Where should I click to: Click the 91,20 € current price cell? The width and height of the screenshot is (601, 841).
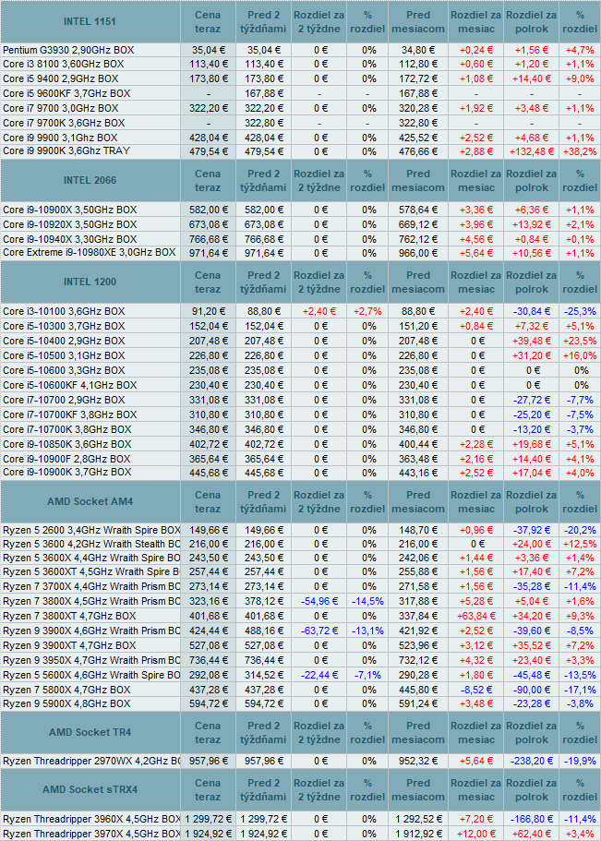[x=209, y=311]
